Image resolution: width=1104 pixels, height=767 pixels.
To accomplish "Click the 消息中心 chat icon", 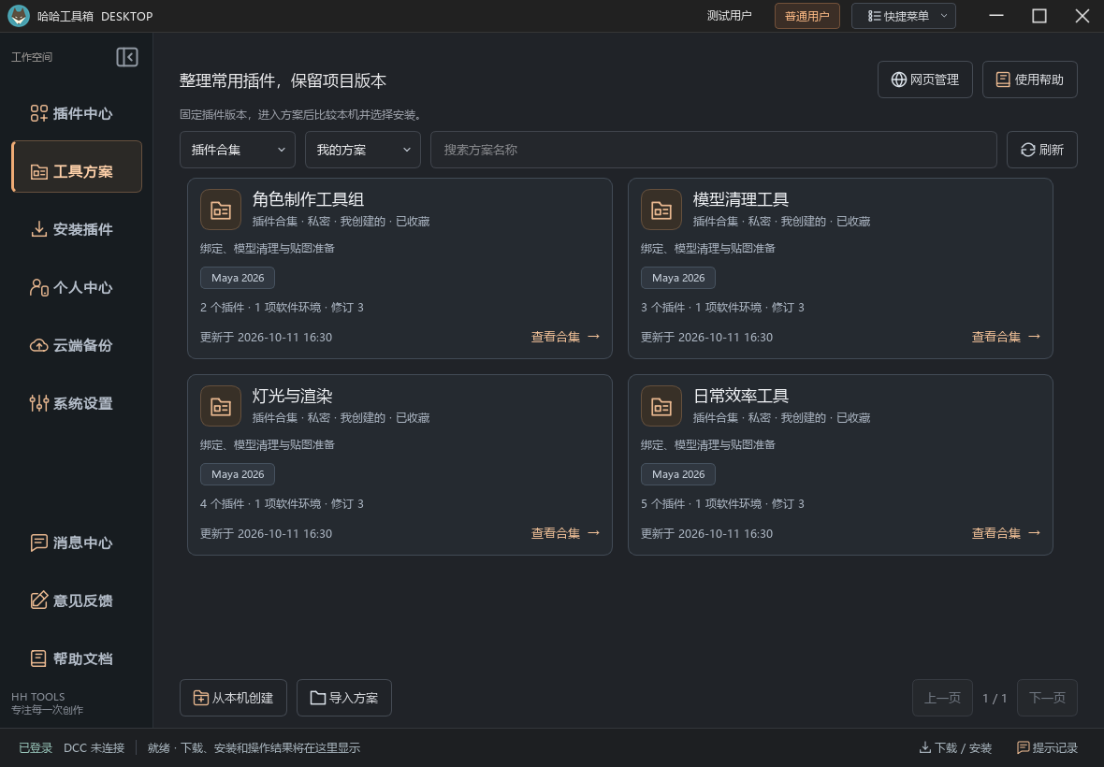I will click(x=38, y=543).
